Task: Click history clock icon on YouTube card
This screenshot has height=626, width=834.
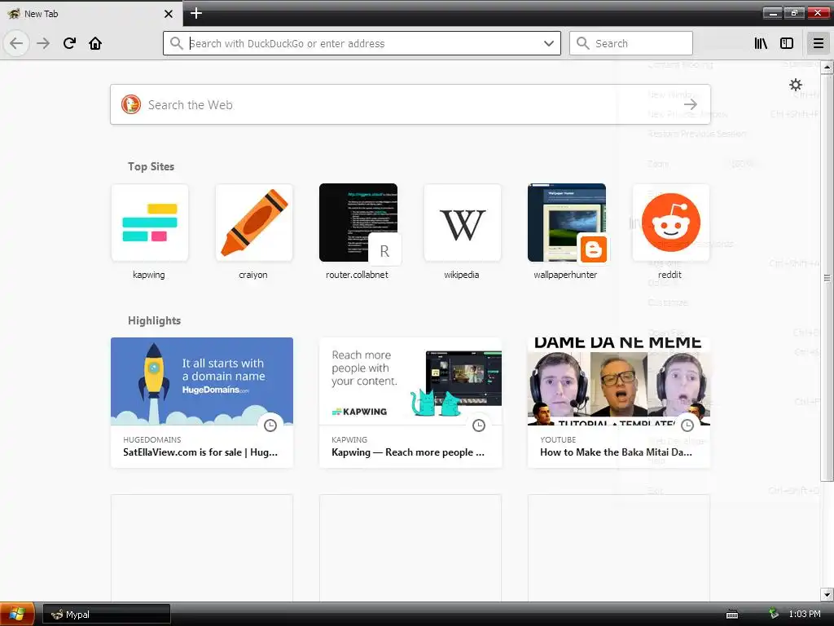Action: [x=687, y=425]
